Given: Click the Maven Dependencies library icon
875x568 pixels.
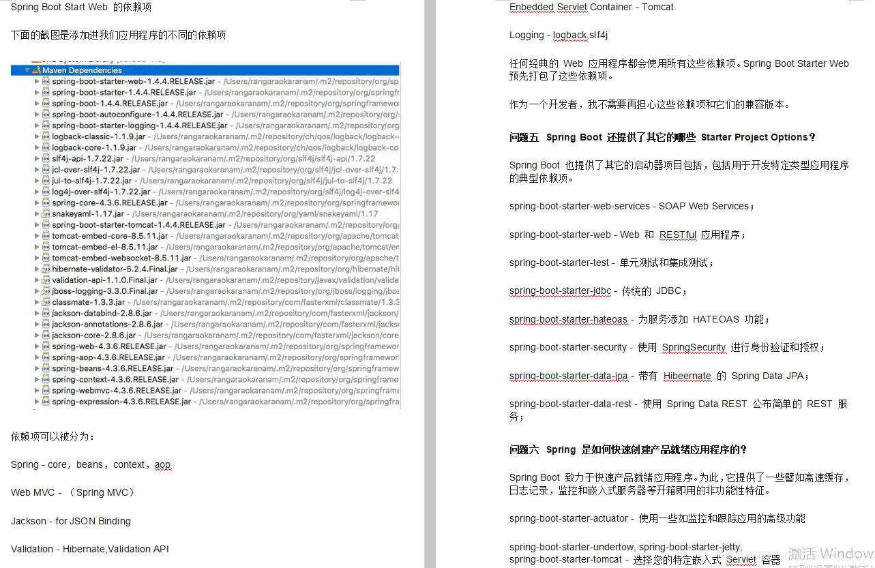Looking at the screenshot, I should pos(36,70).
